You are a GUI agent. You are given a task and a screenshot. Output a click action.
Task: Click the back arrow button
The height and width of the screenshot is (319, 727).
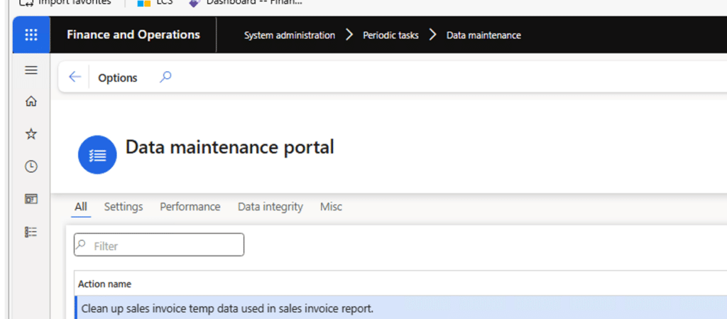[75, 77]
